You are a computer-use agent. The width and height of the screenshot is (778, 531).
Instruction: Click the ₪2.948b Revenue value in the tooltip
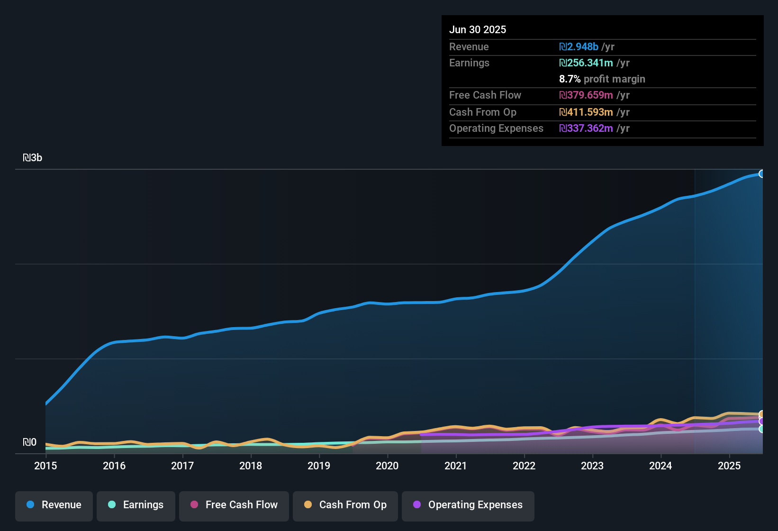coord(579,46)
